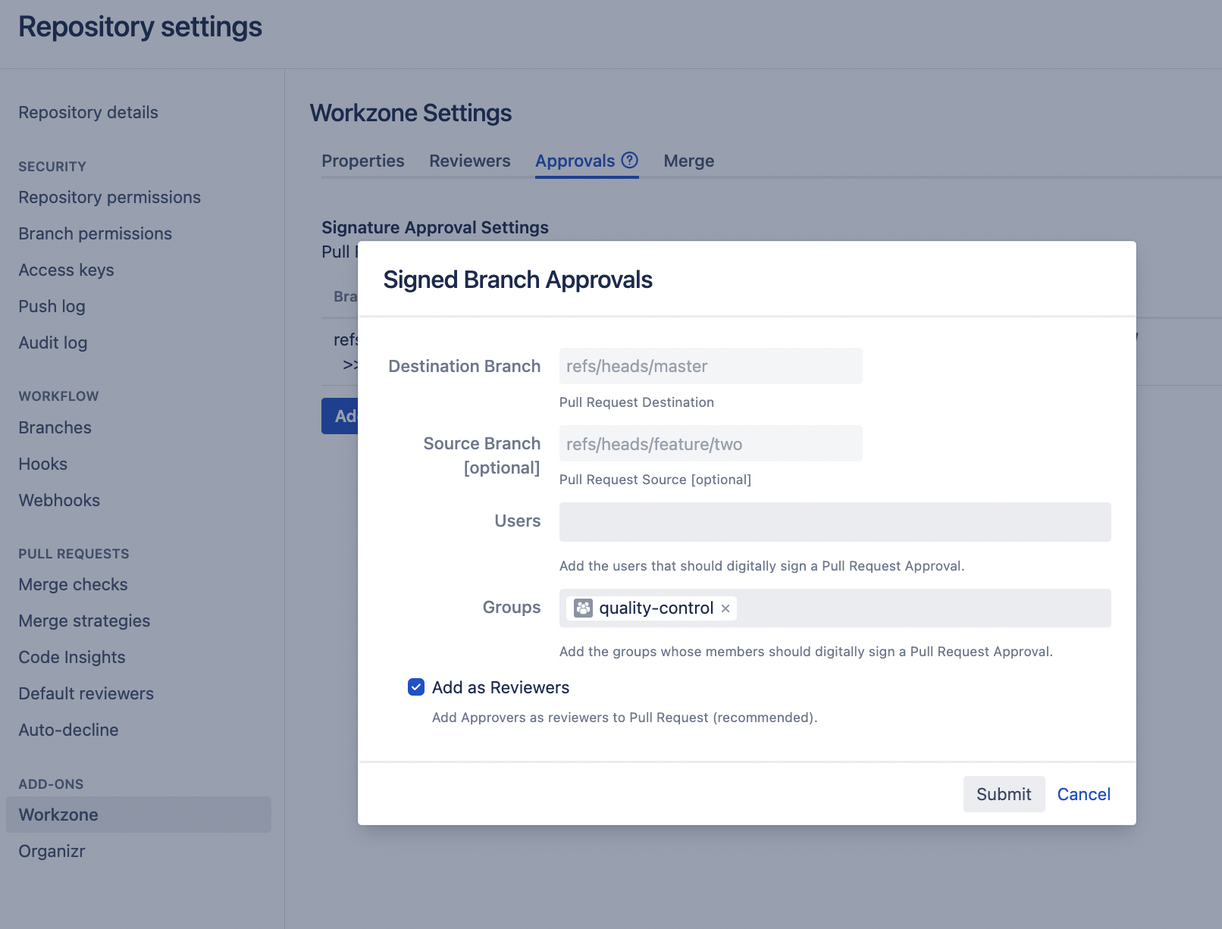Click the Groups field empty area
Screen dimensions: 1222x929
[921, 608]
